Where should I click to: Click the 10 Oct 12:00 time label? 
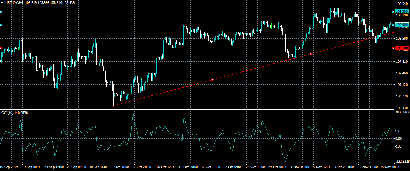point(167,167)
